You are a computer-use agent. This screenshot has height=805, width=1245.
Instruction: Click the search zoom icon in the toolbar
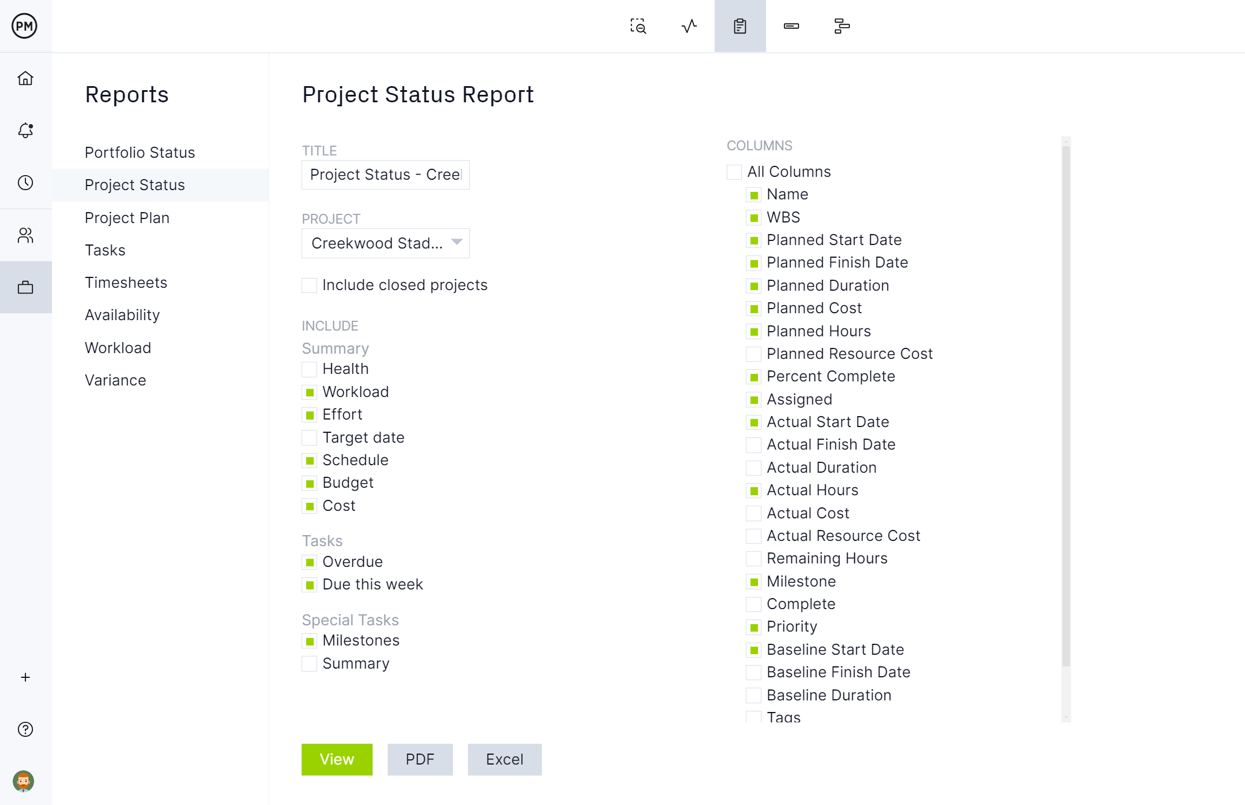[638, 26]
